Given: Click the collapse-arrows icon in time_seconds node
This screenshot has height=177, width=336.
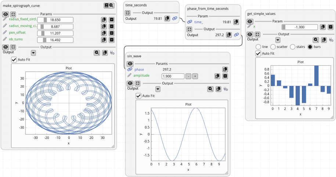Looking at the screenshot, I should click(128, 13).
